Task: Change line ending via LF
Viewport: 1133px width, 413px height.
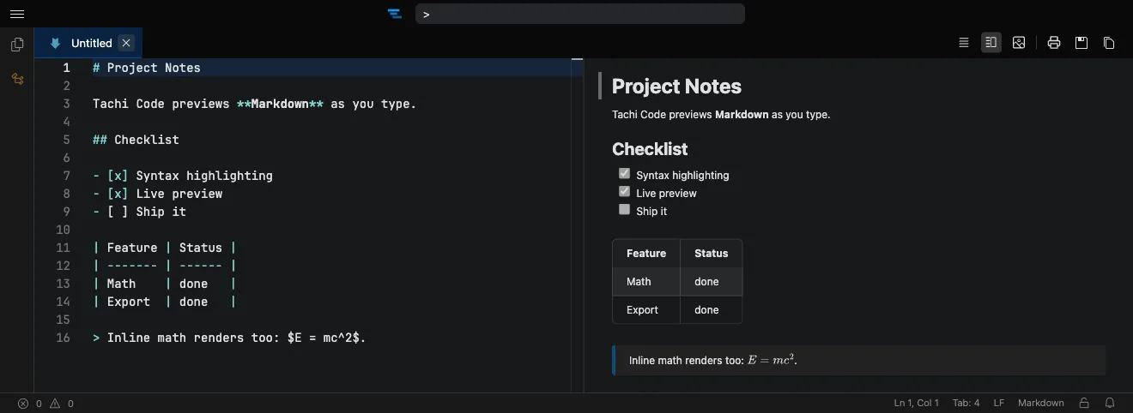Action: (999, 403)
